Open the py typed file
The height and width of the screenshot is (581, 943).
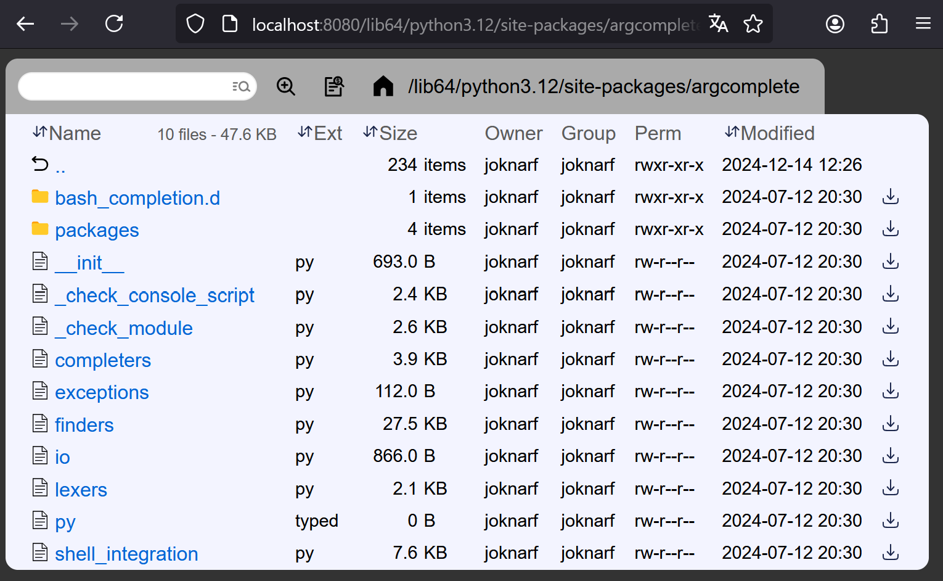coord(65,523)
